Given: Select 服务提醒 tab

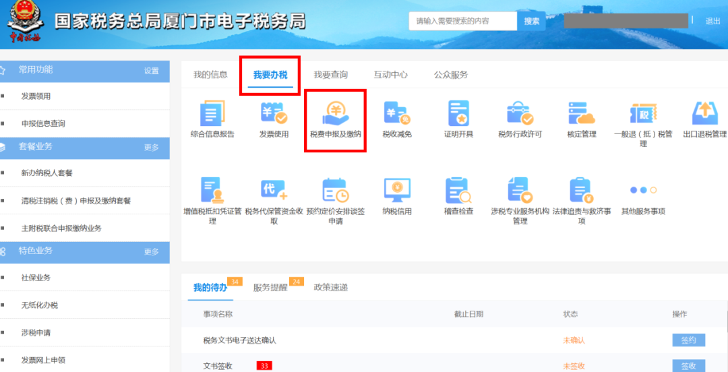Looking at the screenshot, I should 270,288.
